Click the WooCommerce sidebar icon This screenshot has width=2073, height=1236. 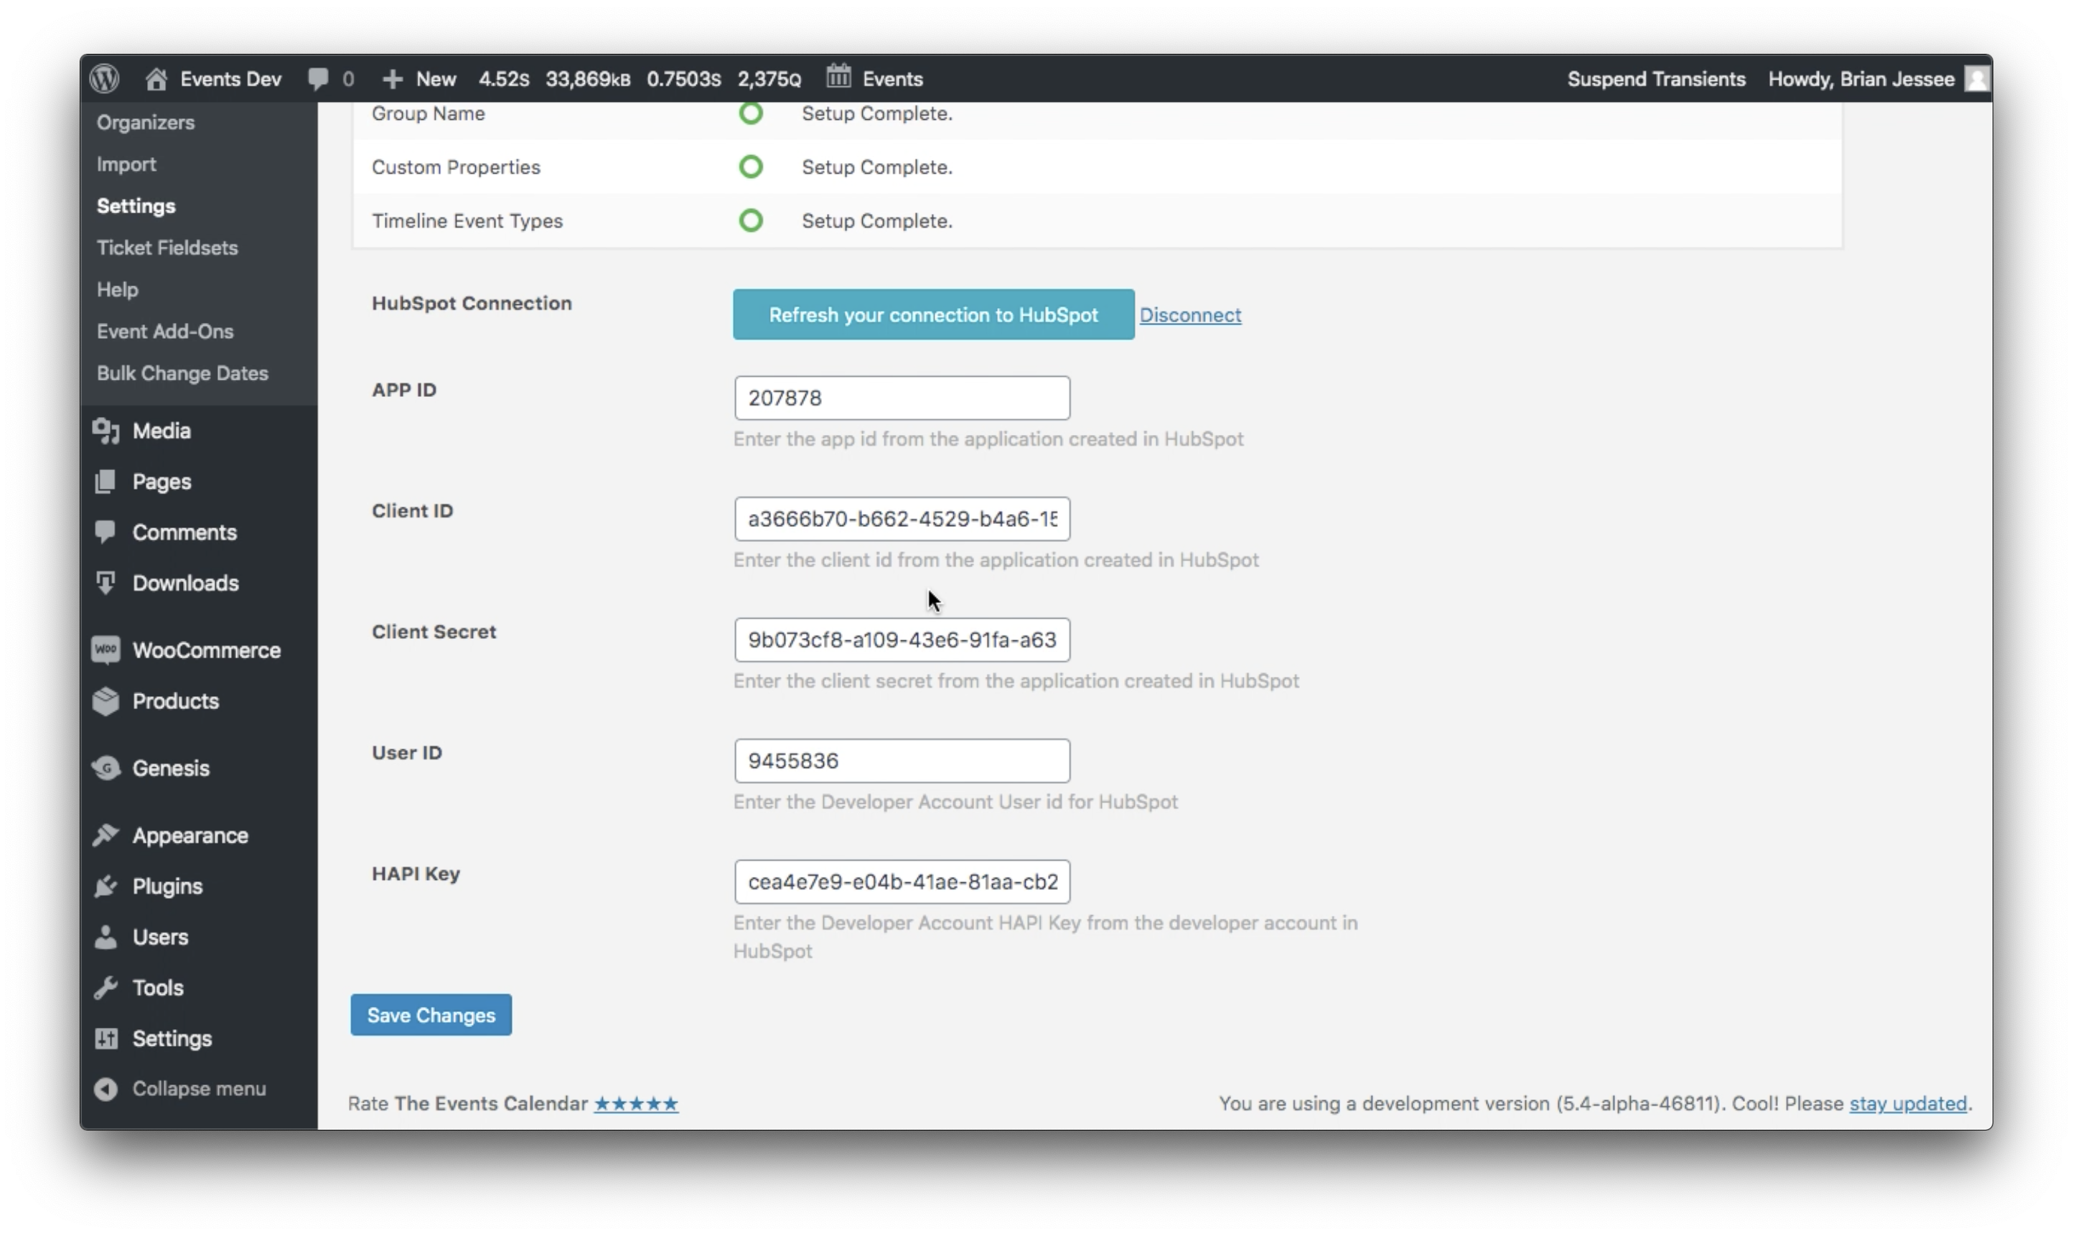coord(106,650)
